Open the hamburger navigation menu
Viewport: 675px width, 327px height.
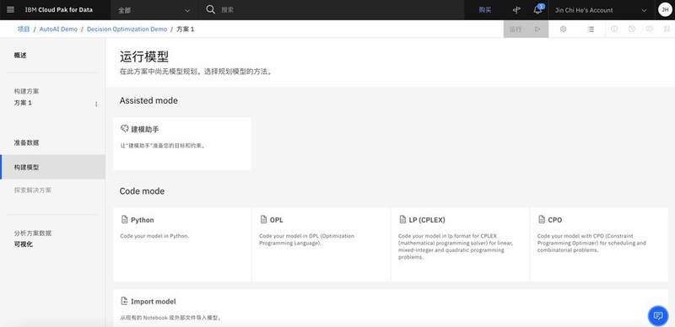[x=11, y=10]
